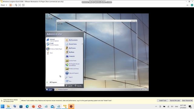Open ENG language input switcher

point(176,106)
